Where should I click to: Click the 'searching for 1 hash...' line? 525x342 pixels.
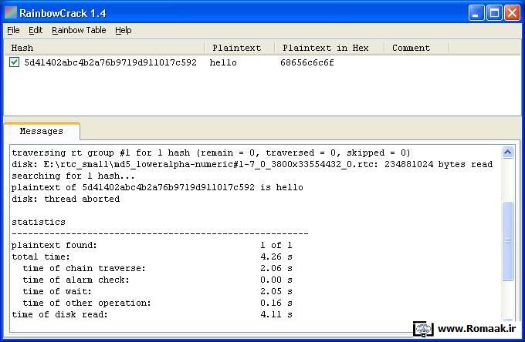(x=73, y=176)
